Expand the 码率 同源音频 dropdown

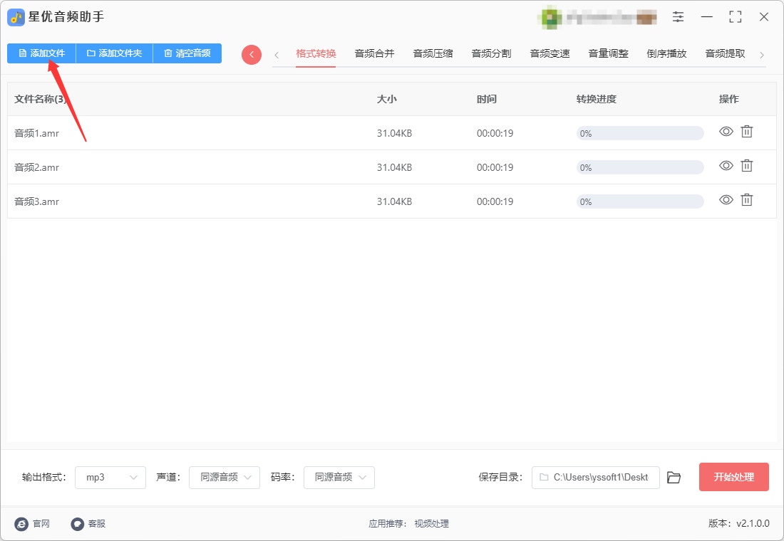click(x=339, y=478)
